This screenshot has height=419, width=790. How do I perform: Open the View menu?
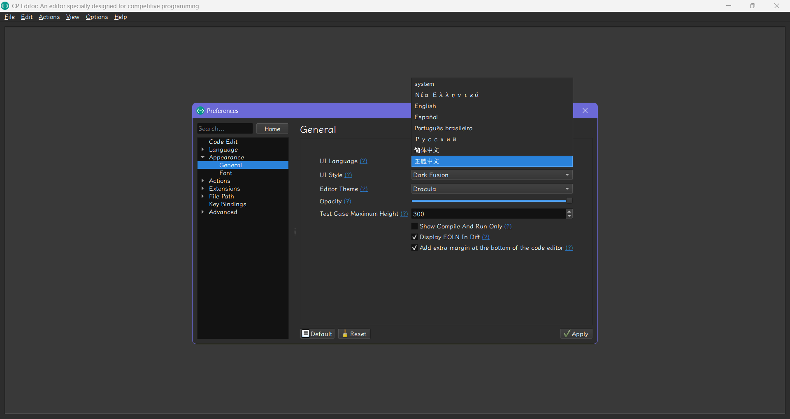pyautogui.click(x=72, y=17)
